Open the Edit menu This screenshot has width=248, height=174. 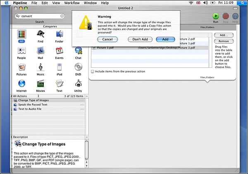(45, 3)
